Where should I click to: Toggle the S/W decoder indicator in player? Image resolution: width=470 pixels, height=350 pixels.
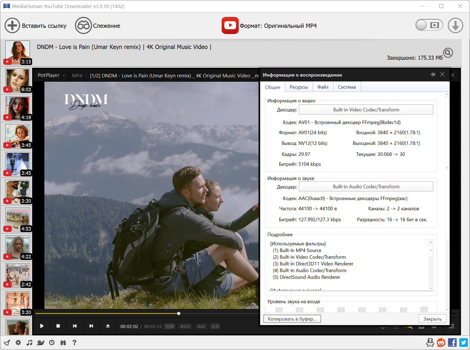click(169, 326)
